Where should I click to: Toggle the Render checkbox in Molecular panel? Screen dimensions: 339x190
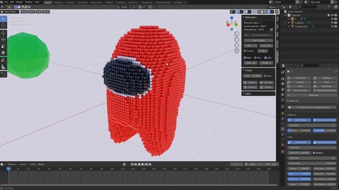coord(255,58)
